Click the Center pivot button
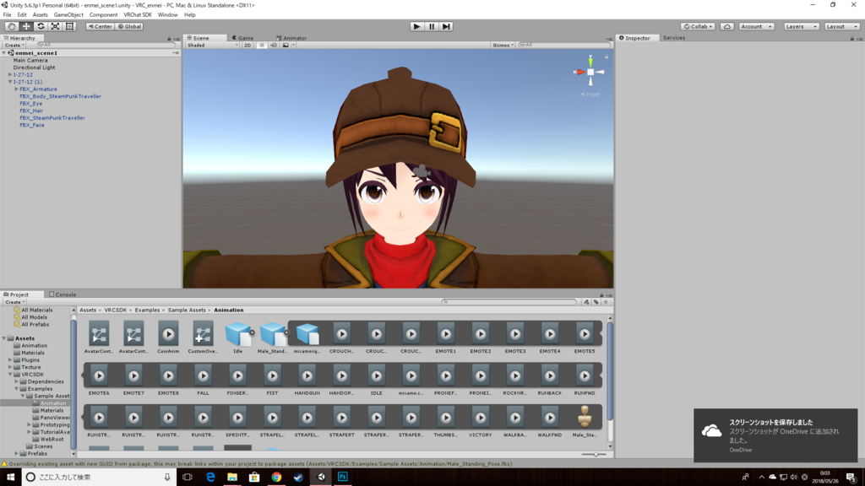 point(100,26)
